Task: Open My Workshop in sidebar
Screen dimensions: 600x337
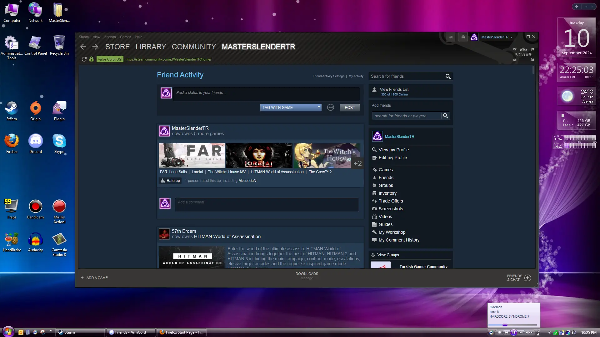Action: click(x=392, y=232)
